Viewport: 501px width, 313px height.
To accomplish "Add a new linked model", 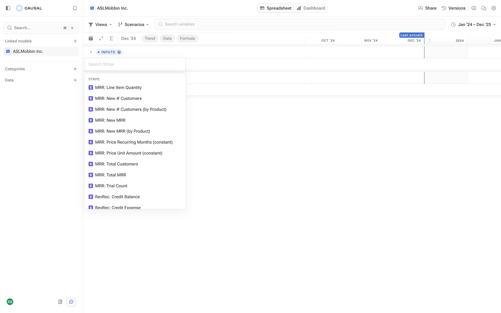I will (x=75, y=41).
